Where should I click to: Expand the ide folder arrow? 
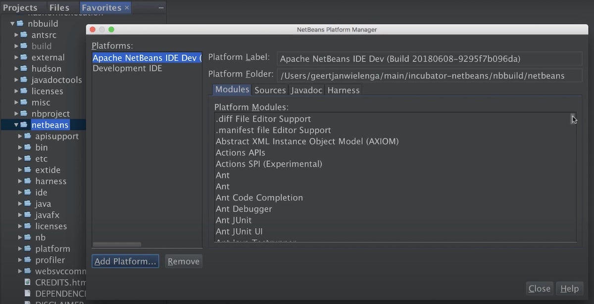[20, 193]
